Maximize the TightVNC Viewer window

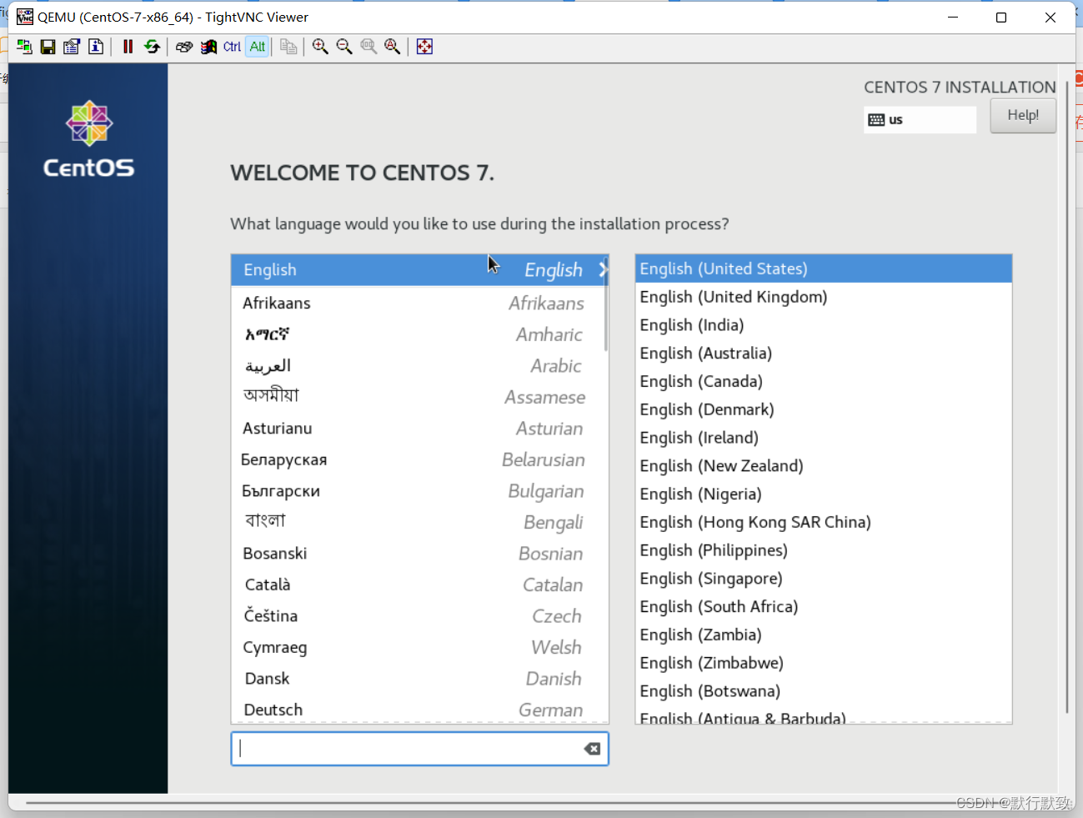(1001, 18)
